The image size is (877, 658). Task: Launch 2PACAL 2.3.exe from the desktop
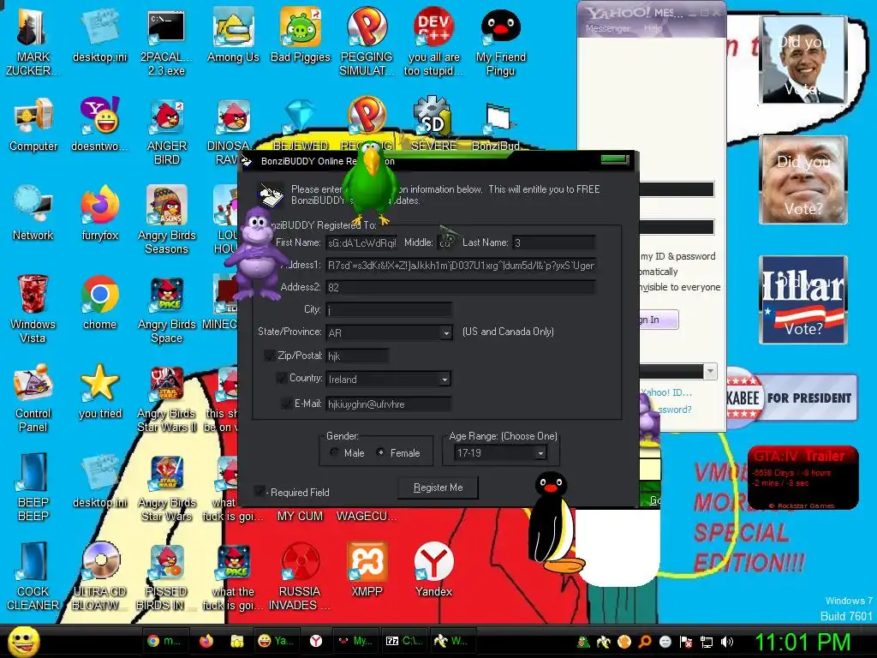166,41
